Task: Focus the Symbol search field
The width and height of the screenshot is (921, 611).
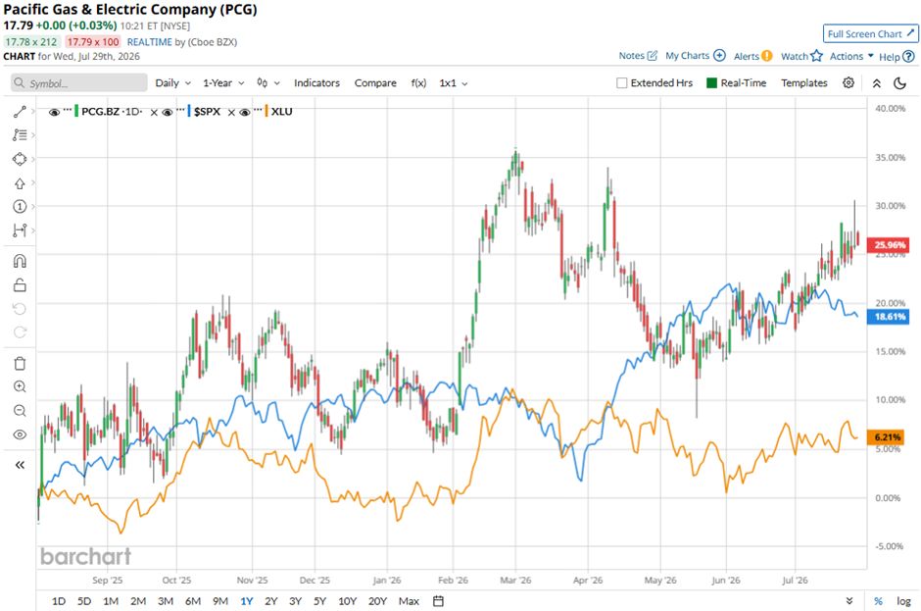Action: click(x=79, y=83)
